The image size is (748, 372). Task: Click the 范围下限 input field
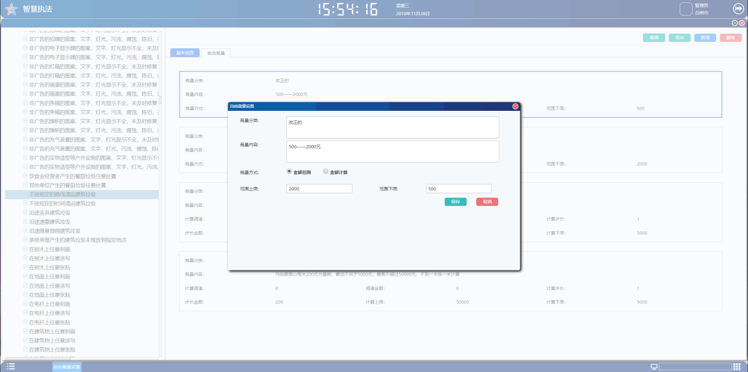coord(458,189)
